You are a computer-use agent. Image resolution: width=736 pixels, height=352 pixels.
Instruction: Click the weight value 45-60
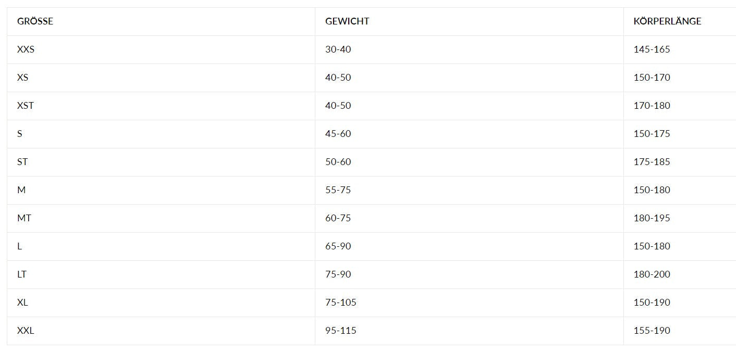click(338, 134)
